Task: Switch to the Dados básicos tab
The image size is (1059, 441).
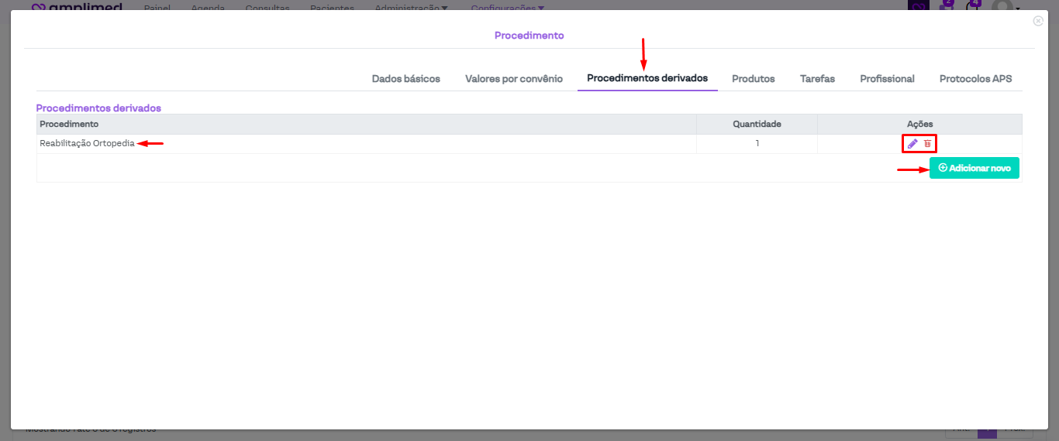Action: pos(405,79)
